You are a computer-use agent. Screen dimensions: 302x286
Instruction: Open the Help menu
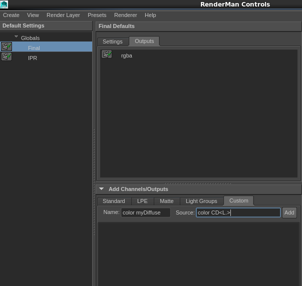point(150,15)
